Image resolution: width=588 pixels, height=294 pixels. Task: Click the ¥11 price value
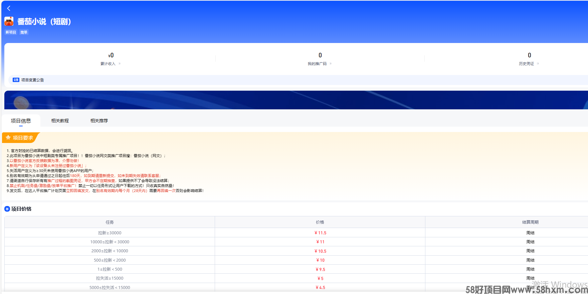click(x=320, y=242)
